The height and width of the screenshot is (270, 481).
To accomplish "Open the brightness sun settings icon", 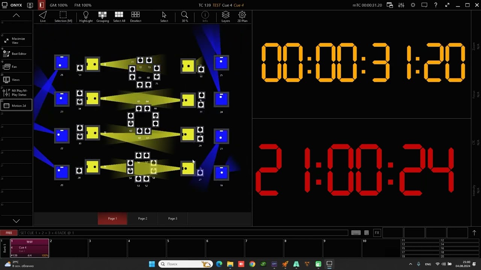I will click(x=413, y=5).
